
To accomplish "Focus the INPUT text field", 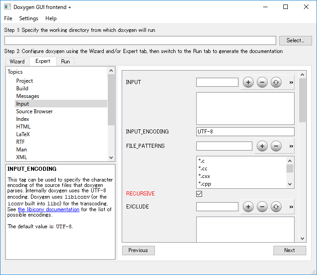I will [217, 82].
